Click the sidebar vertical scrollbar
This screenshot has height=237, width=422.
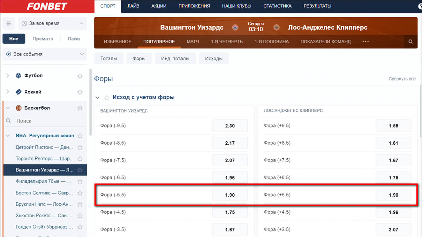[x=90, y=102]
